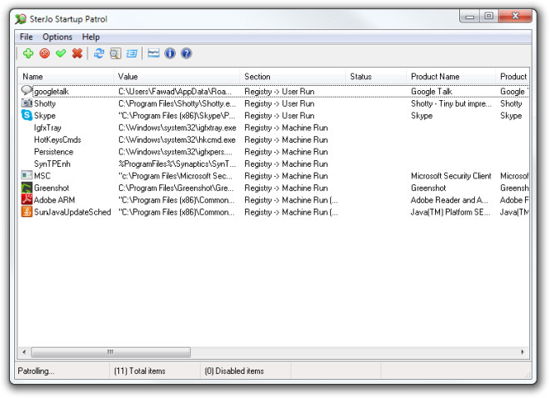Viewport: 550px width, 398px height.
Task: Click the SterJo Startup Patrol title icon
Action: click(21, 19)
